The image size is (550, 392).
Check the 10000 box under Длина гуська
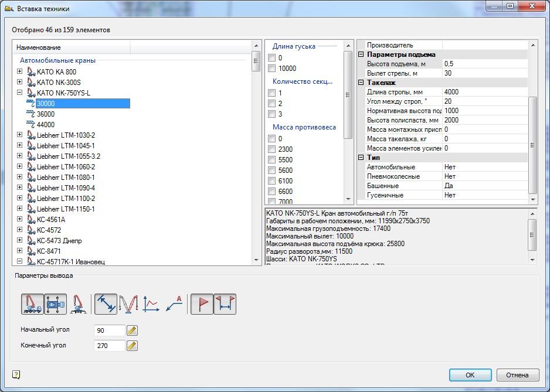[x=271, y=69]
